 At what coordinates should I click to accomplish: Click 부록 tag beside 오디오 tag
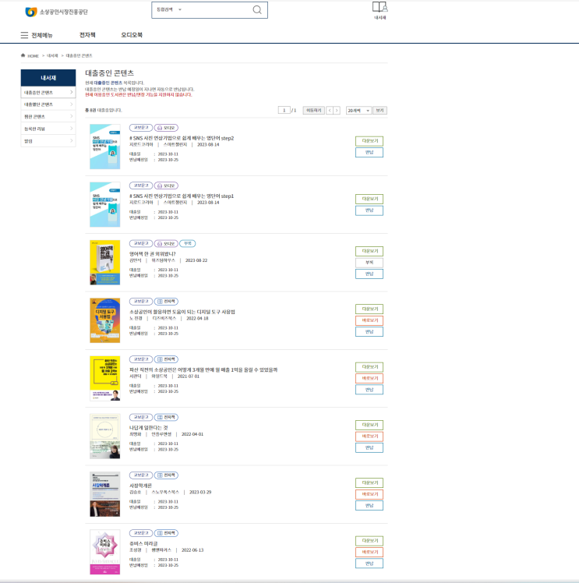pos(188,243)
